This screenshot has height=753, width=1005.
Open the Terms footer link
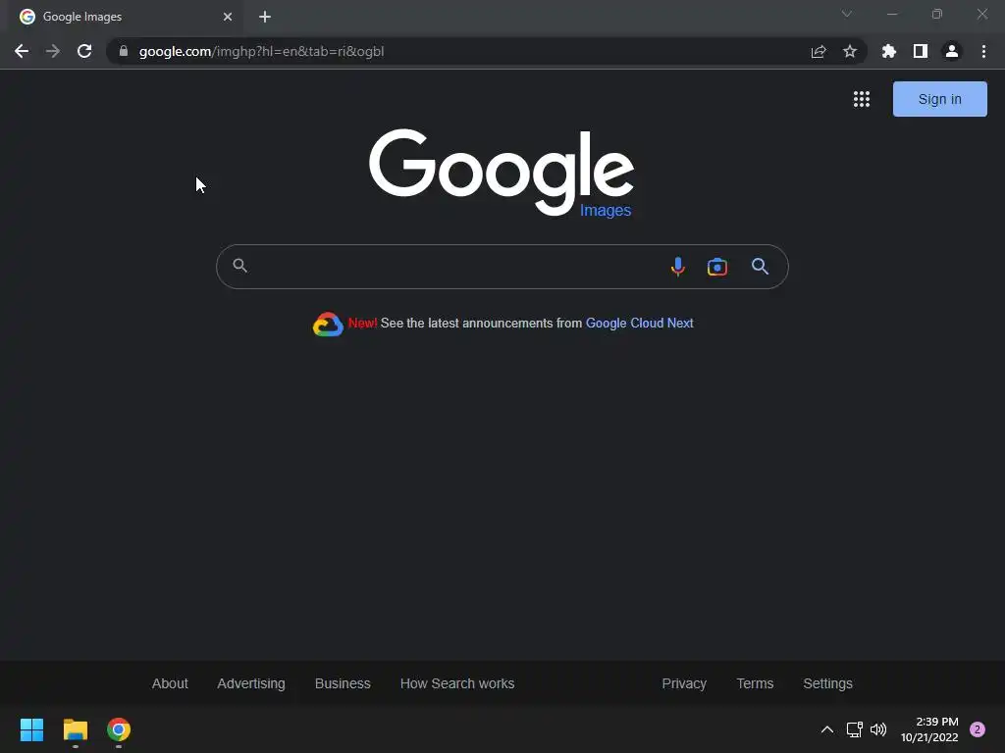[755, 683]
